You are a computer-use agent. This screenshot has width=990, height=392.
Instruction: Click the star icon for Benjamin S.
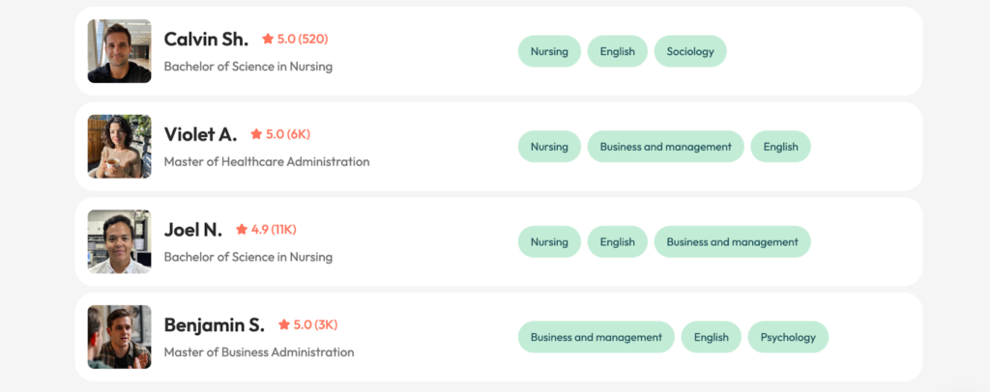coord(284,324)
